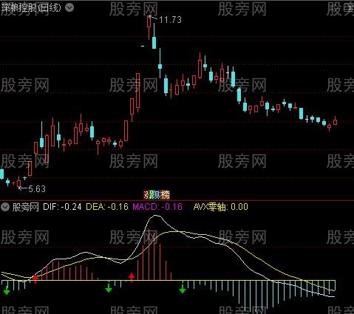
Task: Click the AVX零轴: 0.00 readout
Action: click(221, 207)
